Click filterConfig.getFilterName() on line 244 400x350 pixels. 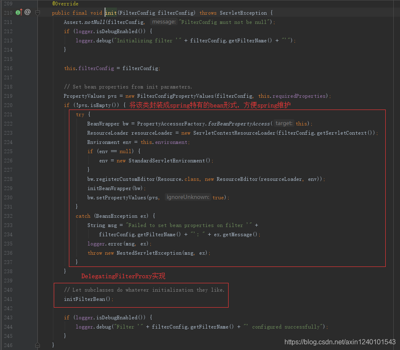pos(192,327)
